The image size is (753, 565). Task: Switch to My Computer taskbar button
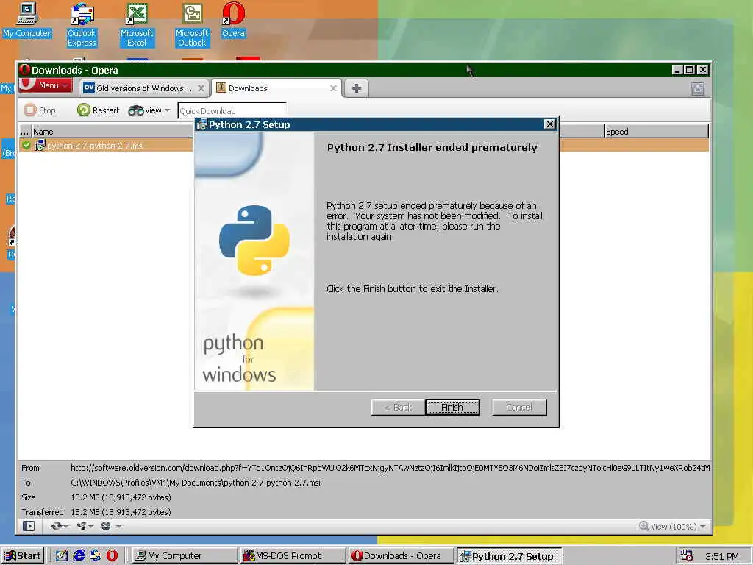pyautogui.click(x=185, y=556)
